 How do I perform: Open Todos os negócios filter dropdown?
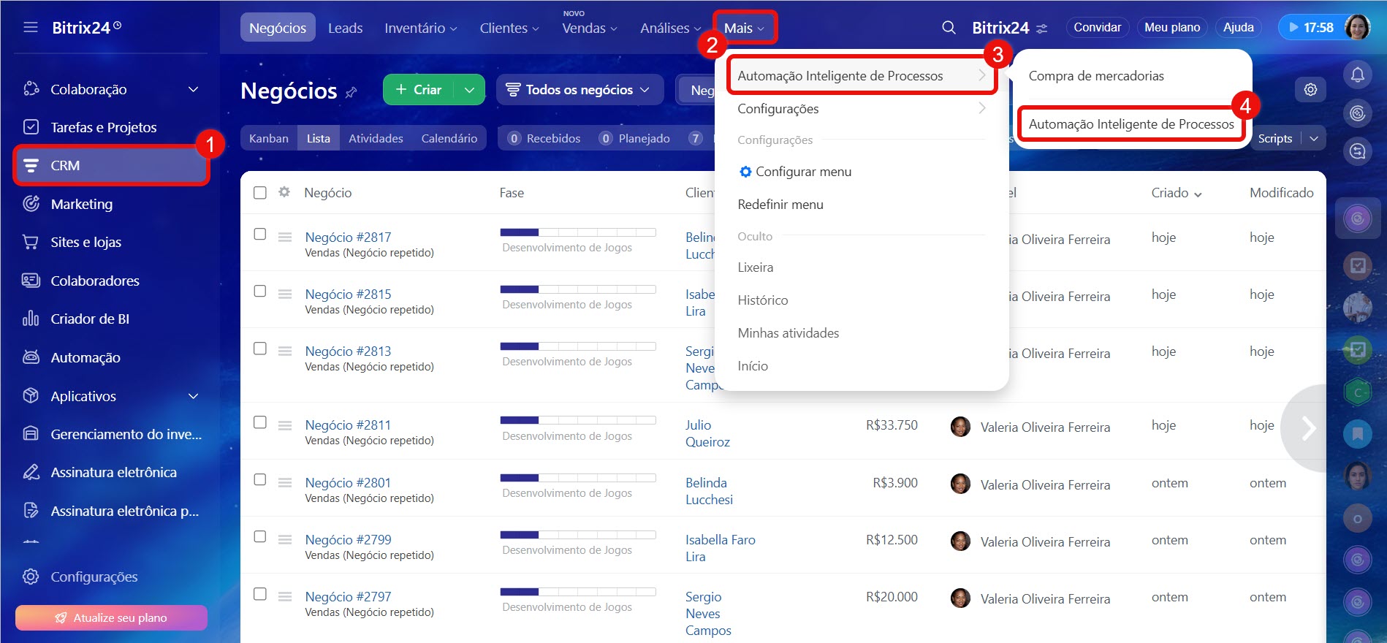click(x=579, y=90)
